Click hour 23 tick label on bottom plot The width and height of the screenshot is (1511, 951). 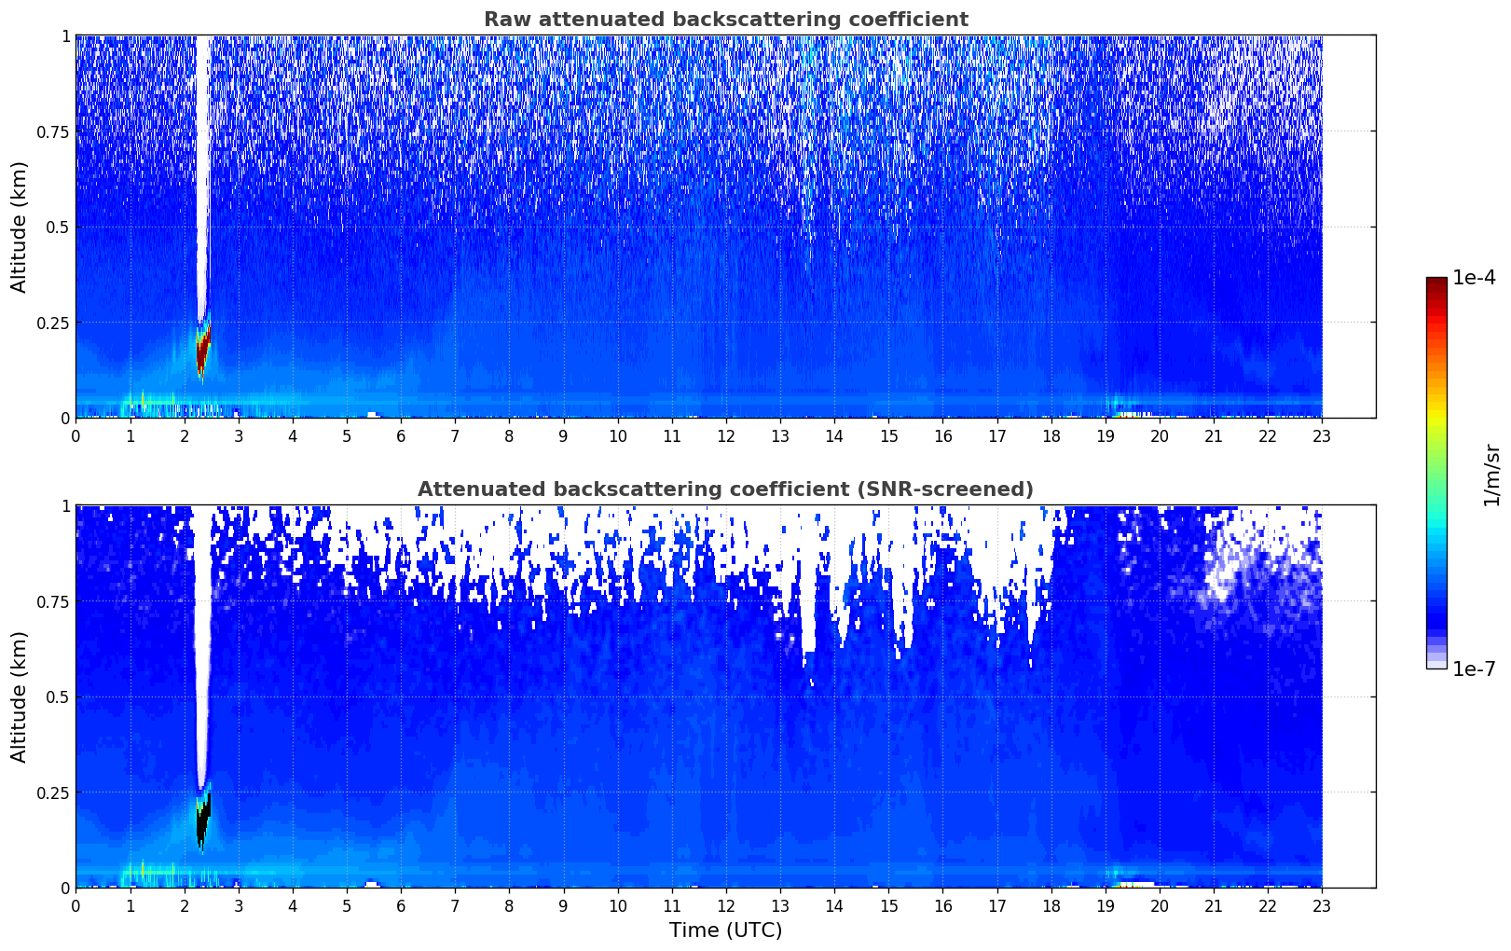pos(1322,905)
